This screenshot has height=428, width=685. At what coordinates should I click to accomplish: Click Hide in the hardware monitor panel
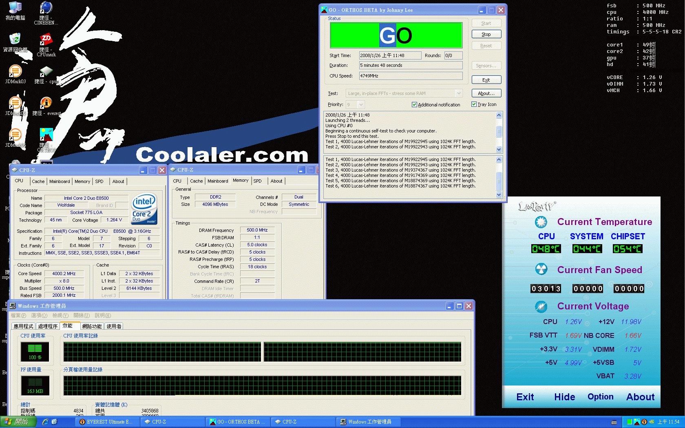565,397
